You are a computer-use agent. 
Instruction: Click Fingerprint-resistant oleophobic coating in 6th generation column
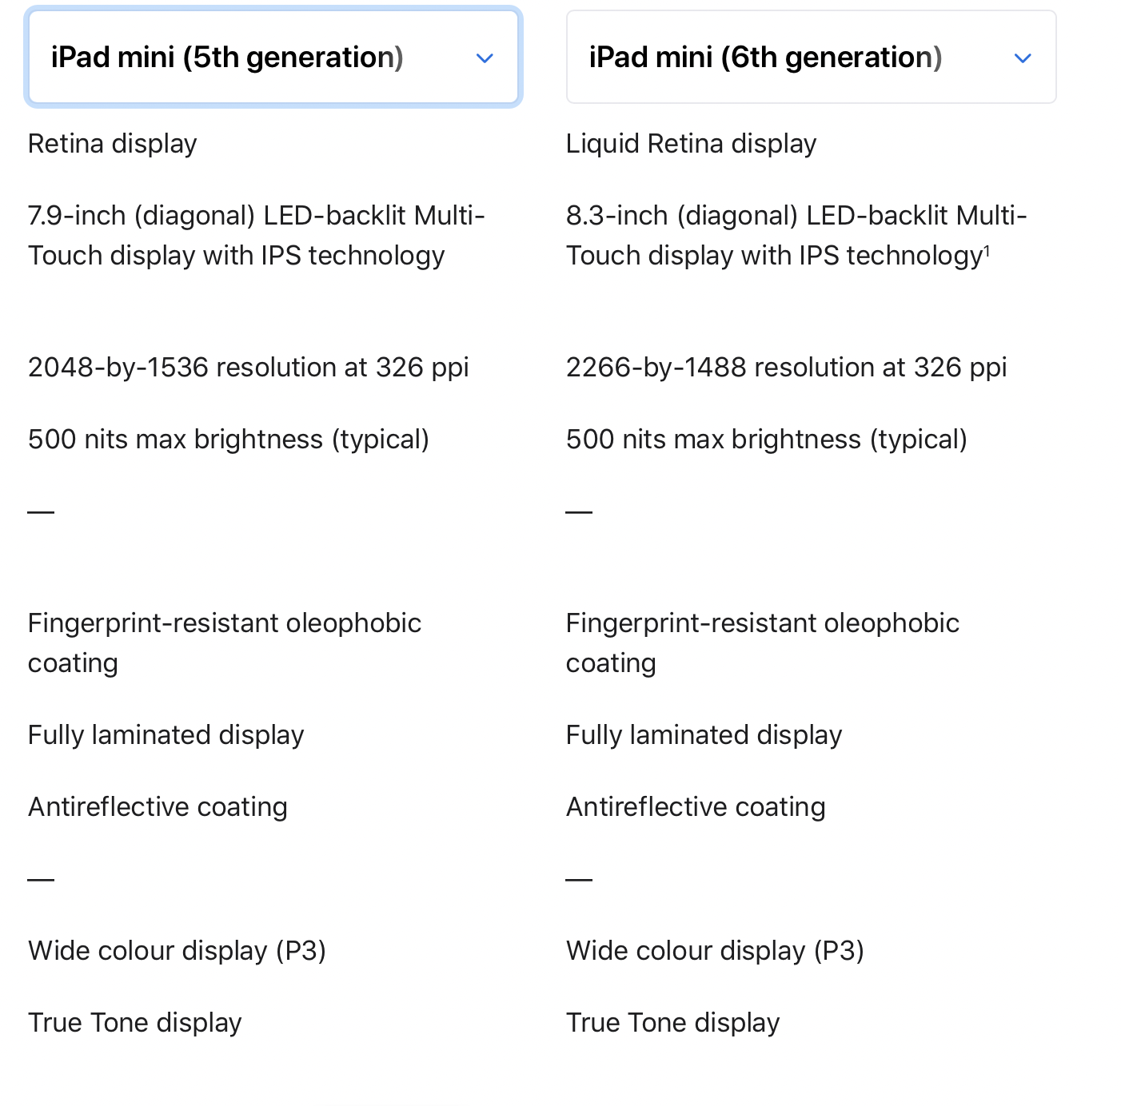point(762,643)
